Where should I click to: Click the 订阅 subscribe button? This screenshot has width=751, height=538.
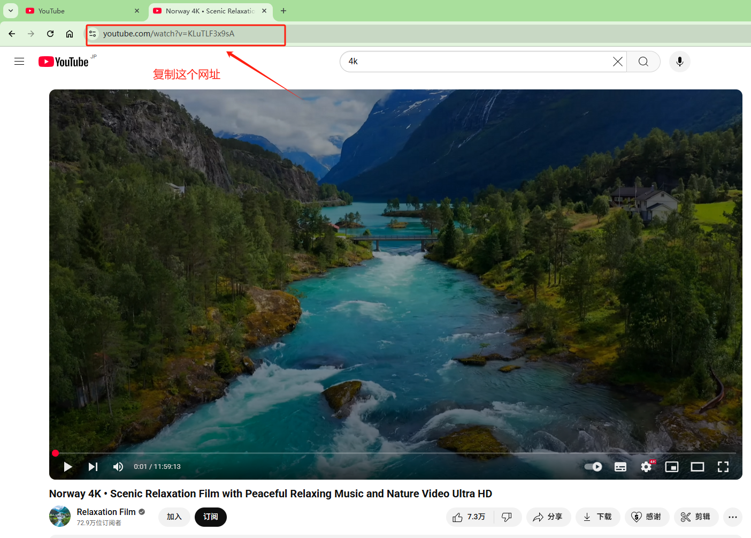click(211, 517)
